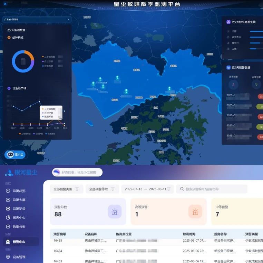Click the 预警总数 siren icon

pyautogui.click(x=115, y=212)
